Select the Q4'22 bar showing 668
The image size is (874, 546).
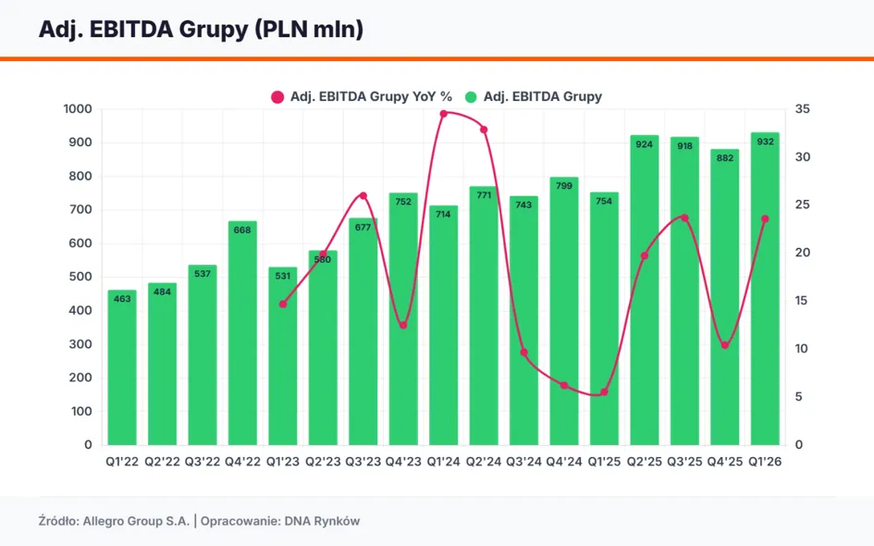242,333
